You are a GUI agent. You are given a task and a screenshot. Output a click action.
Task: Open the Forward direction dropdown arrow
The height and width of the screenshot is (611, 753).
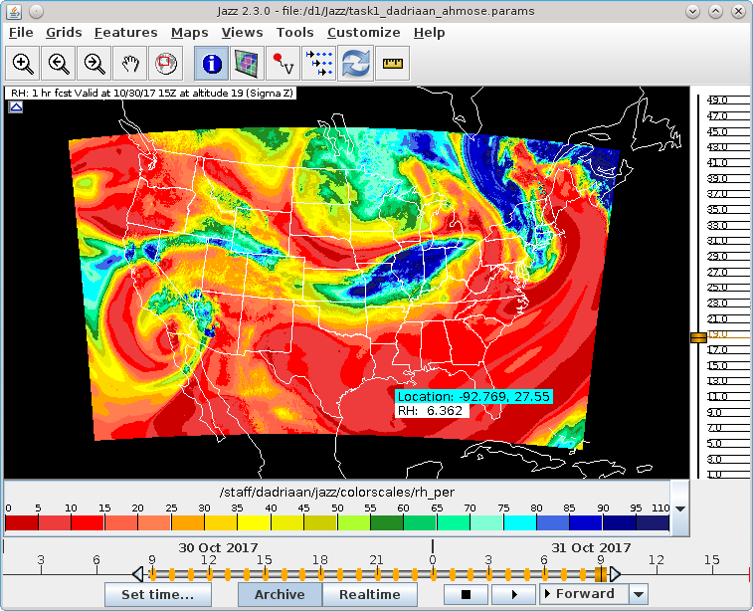point(639,594)
